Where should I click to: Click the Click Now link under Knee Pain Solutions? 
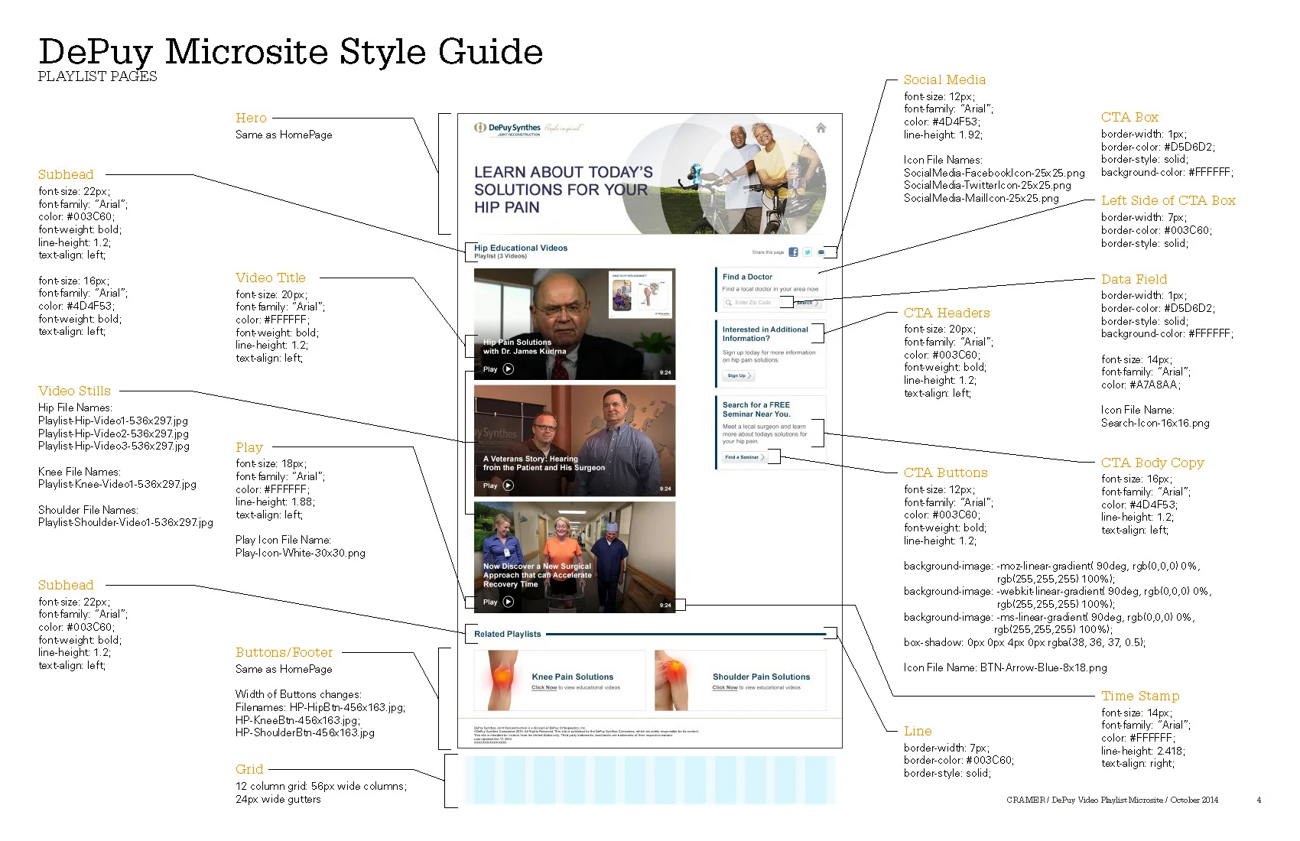point(544,687)
